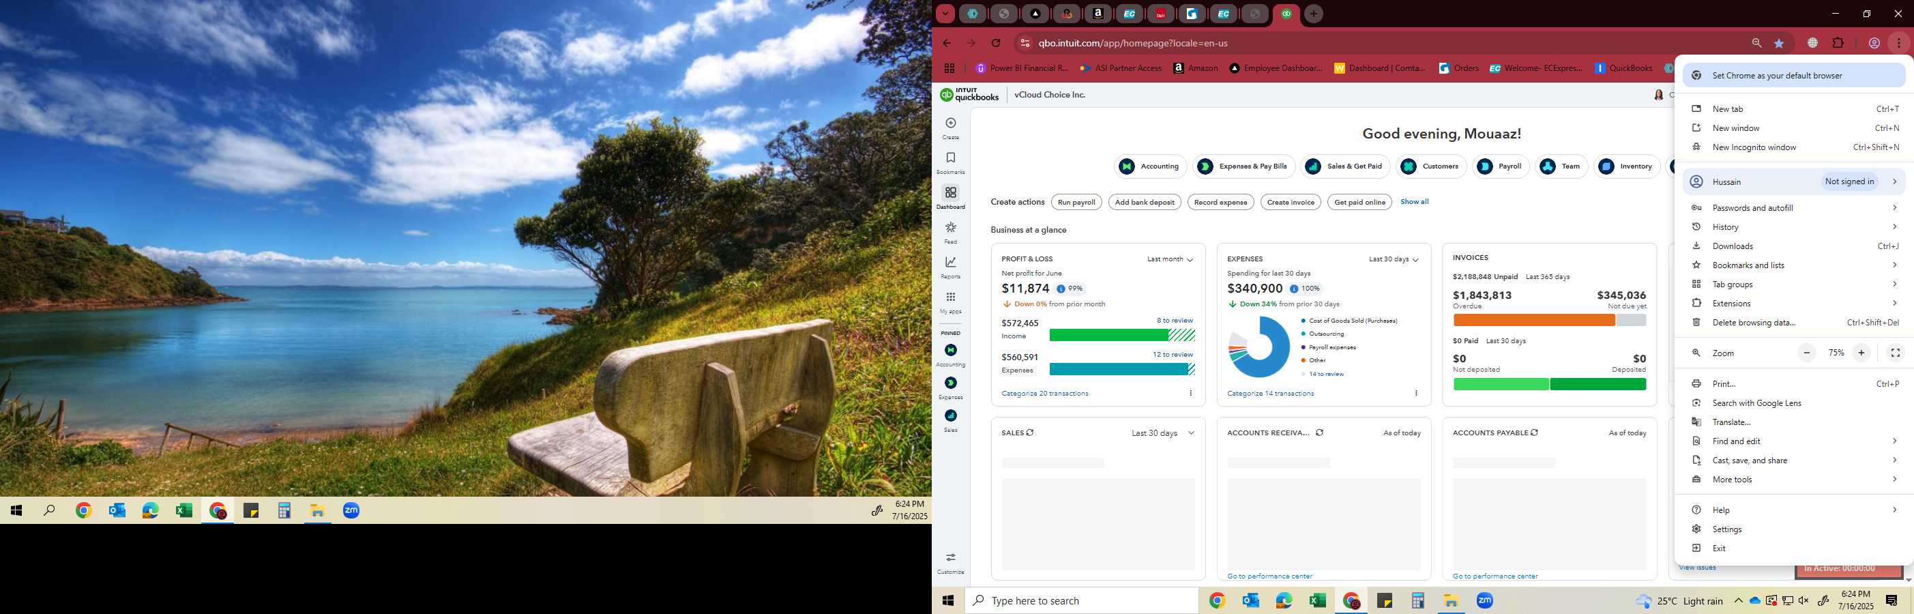This screenshot has width=1914, height=614.
Task: Change Sales period from Last 30 days
Action: click(x=1163, y=433)
